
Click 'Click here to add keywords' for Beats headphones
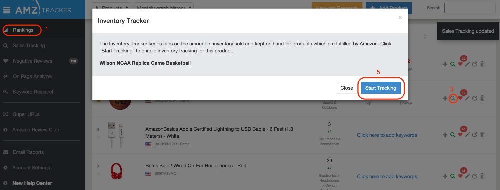tap(387, 176)
